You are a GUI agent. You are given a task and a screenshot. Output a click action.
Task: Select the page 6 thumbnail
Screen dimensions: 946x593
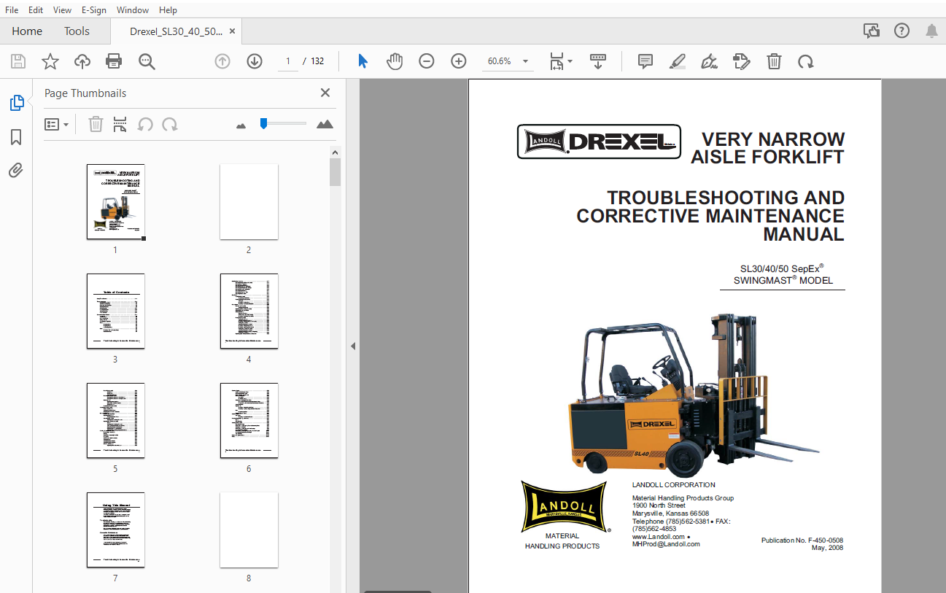click(249, 420)
